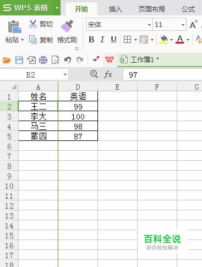Expand the fill color dropdown arrow

click(171, 40)
